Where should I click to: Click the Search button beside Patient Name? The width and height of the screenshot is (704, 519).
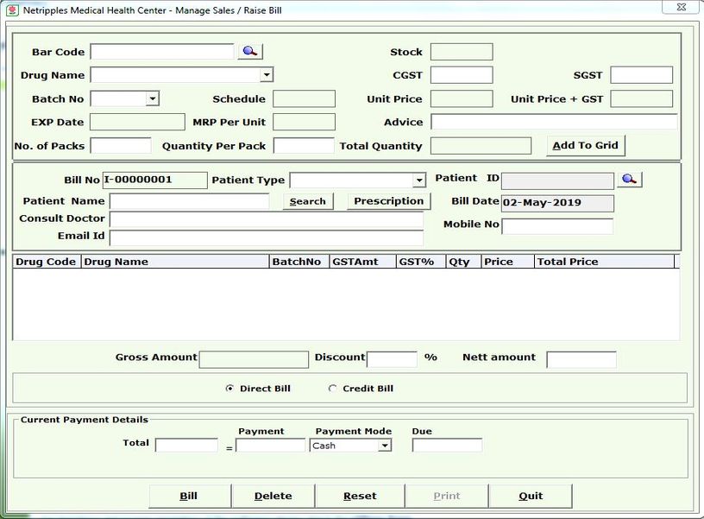pyautogui.click(x=308, y=201)
